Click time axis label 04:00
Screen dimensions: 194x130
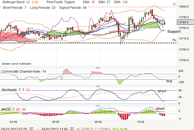13,122
